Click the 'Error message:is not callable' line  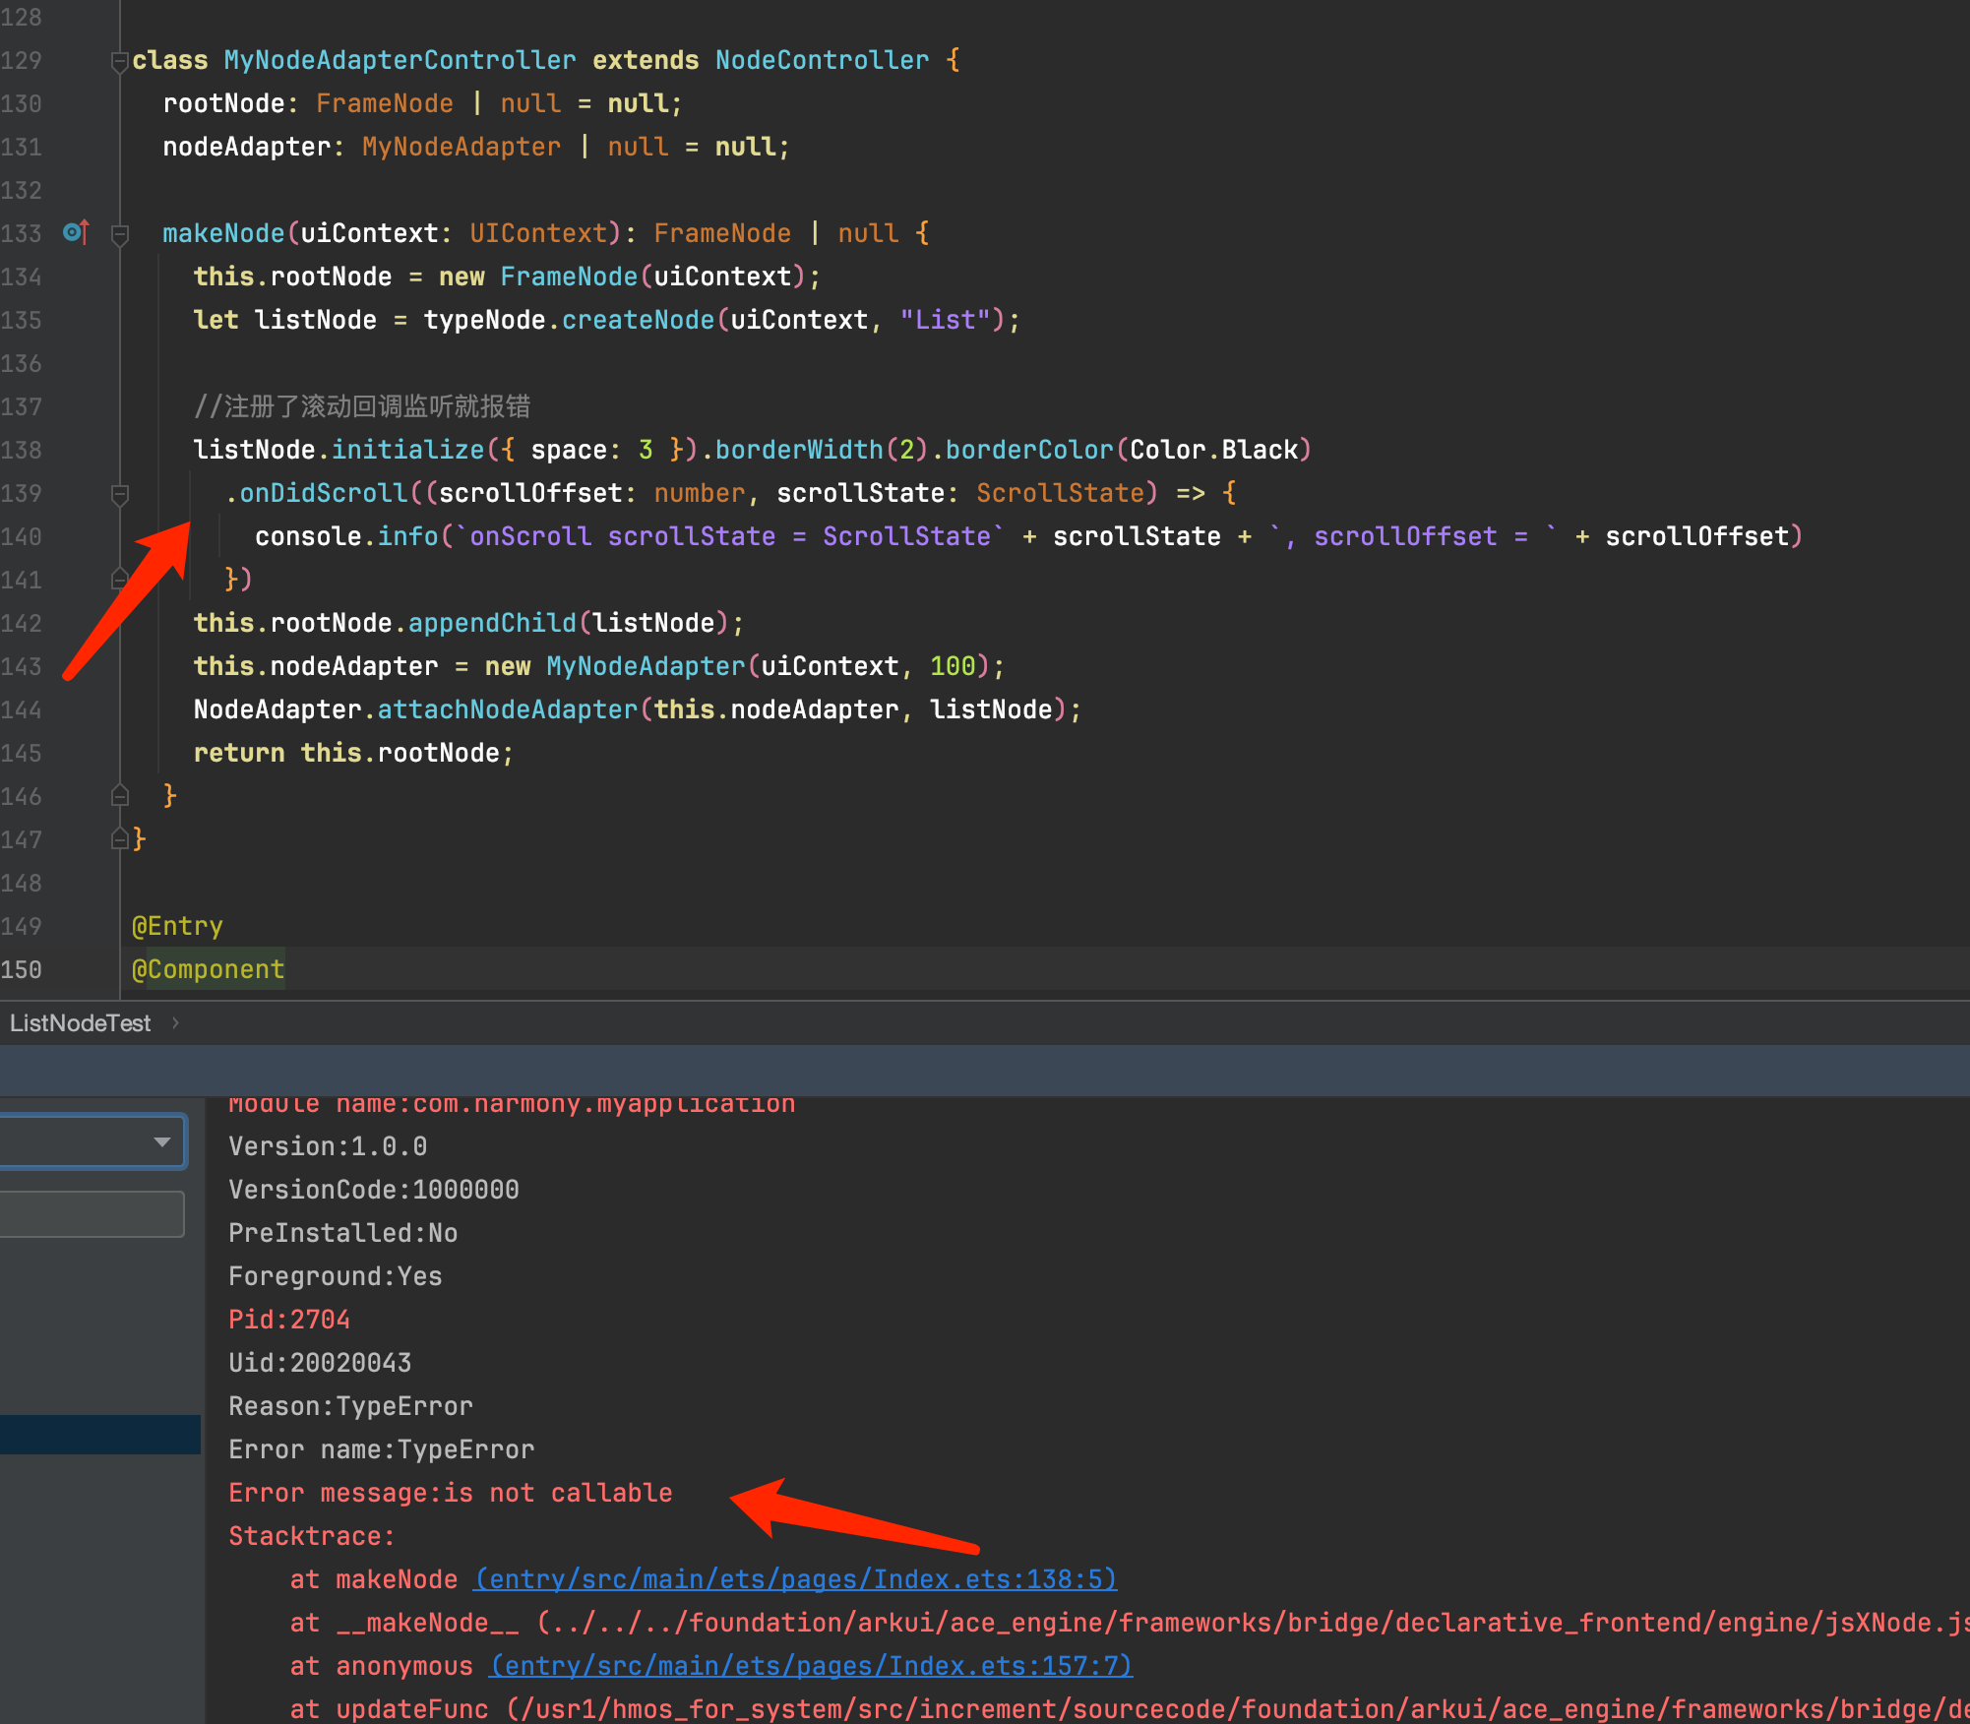[450, 1493]
